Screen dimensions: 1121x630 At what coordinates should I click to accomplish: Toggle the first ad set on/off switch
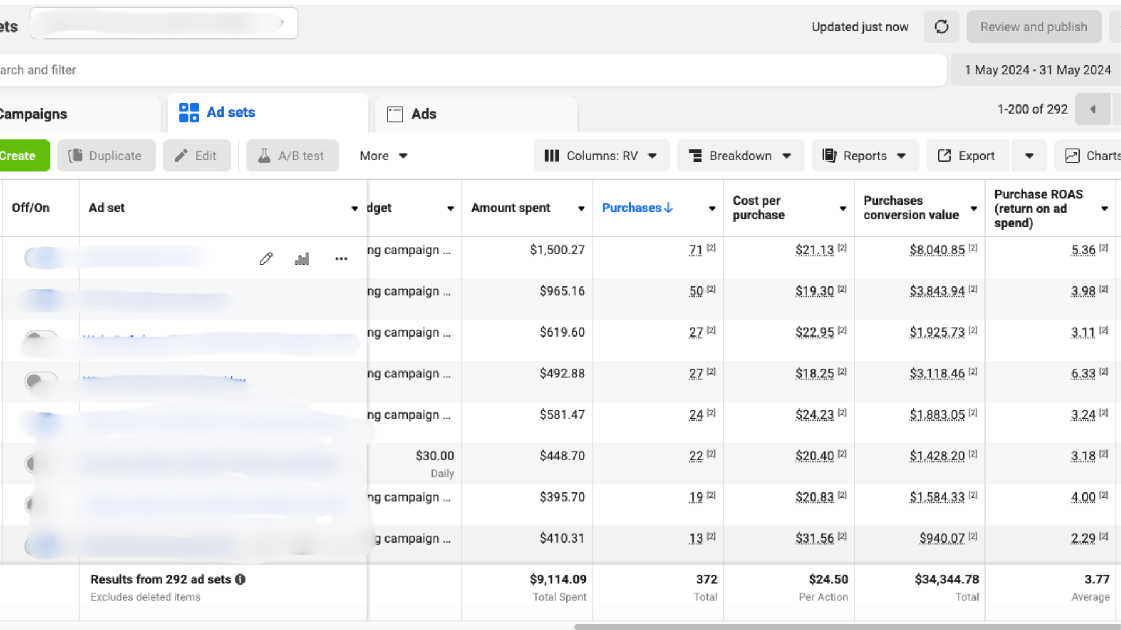pos(41,257)
